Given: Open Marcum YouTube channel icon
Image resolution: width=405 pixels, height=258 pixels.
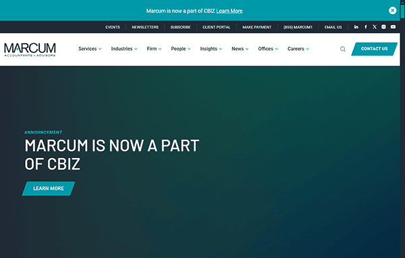Looking at the screenshot, I should coord(393,27).
